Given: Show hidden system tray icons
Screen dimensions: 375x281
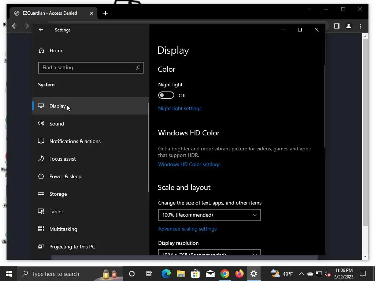Looking at the screenshot, I should point(301,274).
